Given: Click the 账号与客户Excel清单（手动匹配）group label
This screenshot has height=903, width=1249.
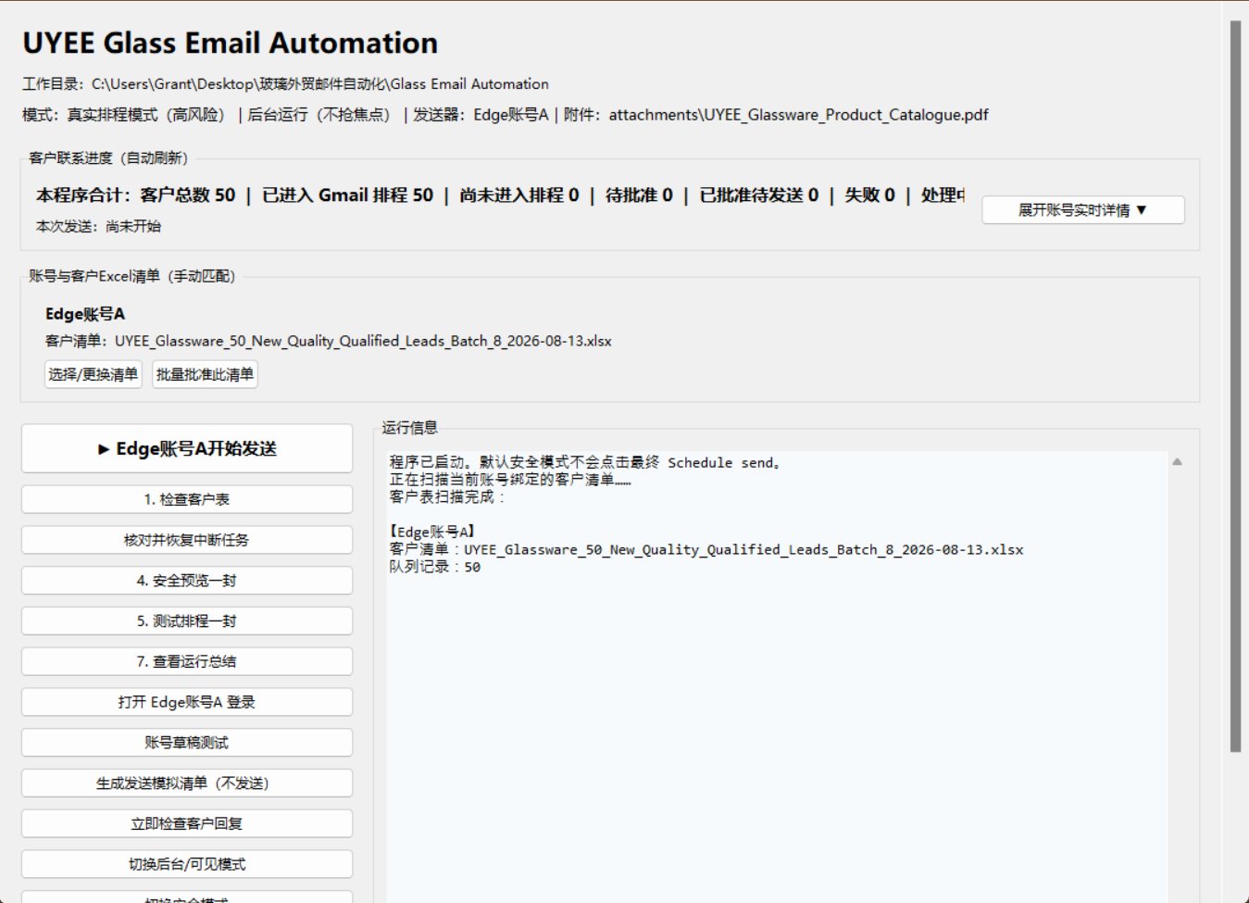Looking at the screenshot, I should [x=132, y=276].
